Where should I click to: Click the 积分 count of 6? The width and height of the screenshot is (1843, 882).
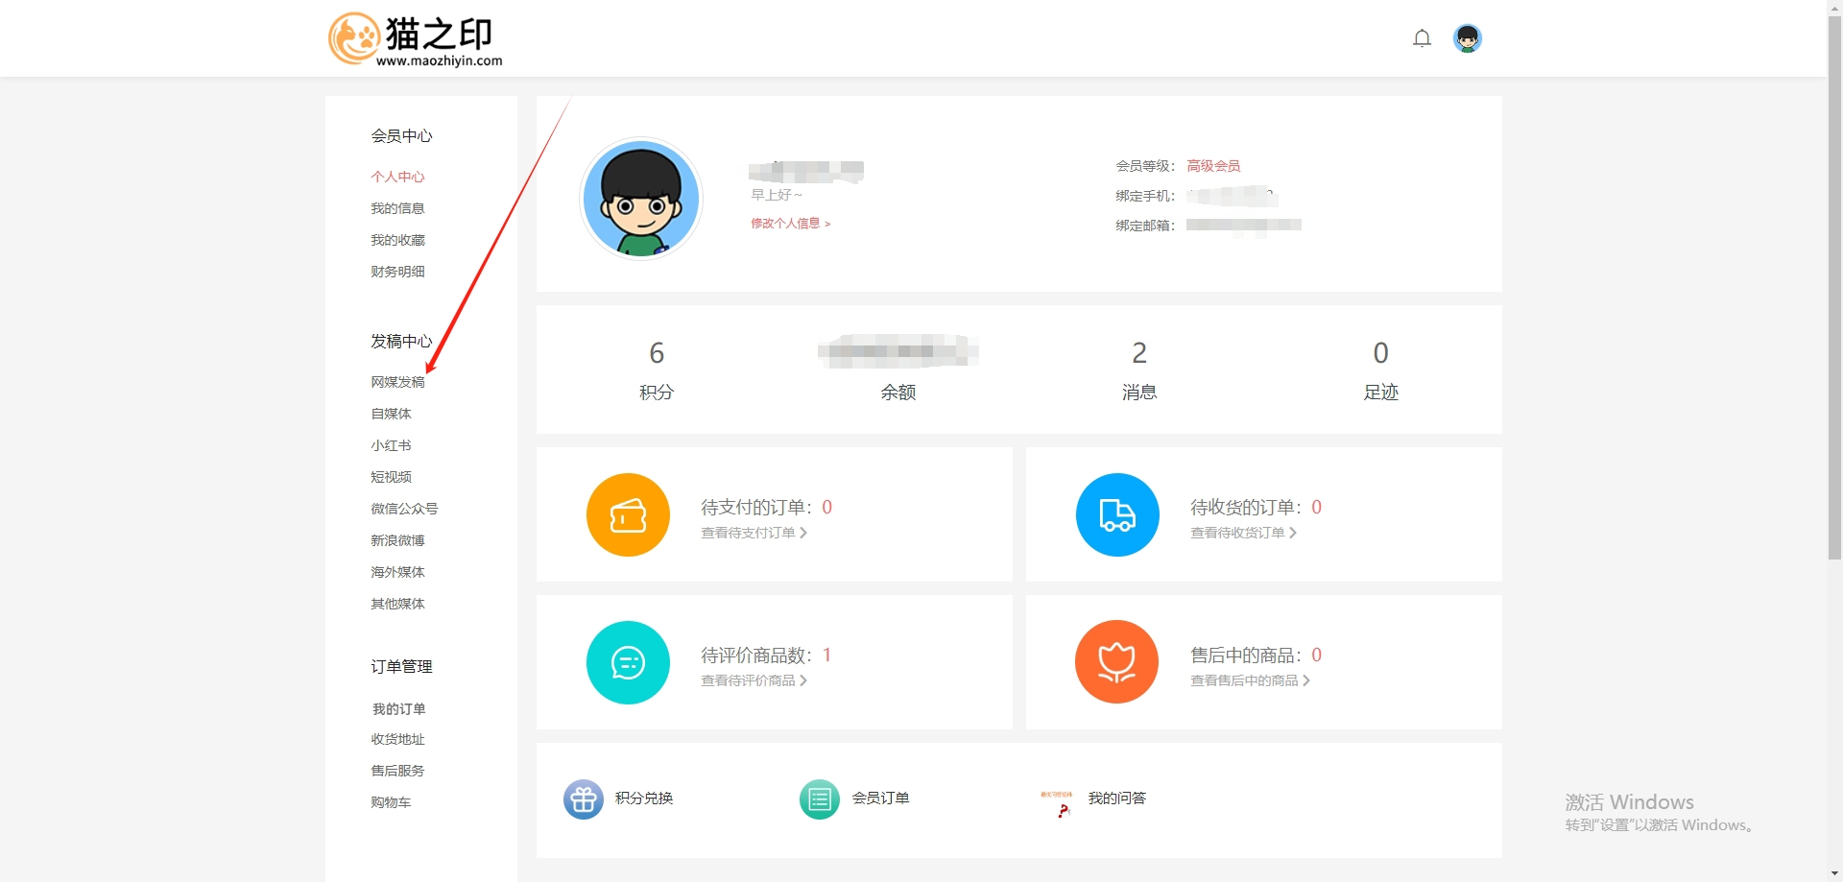(x=657, y=353)
